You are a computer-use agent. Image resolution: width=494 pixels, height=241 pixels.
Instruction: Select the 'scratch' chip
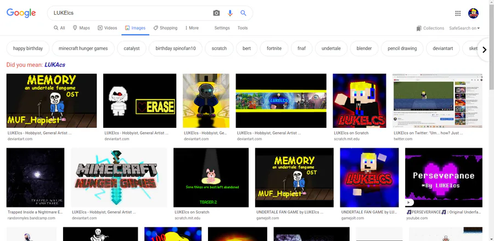click(x=219, y=48)
